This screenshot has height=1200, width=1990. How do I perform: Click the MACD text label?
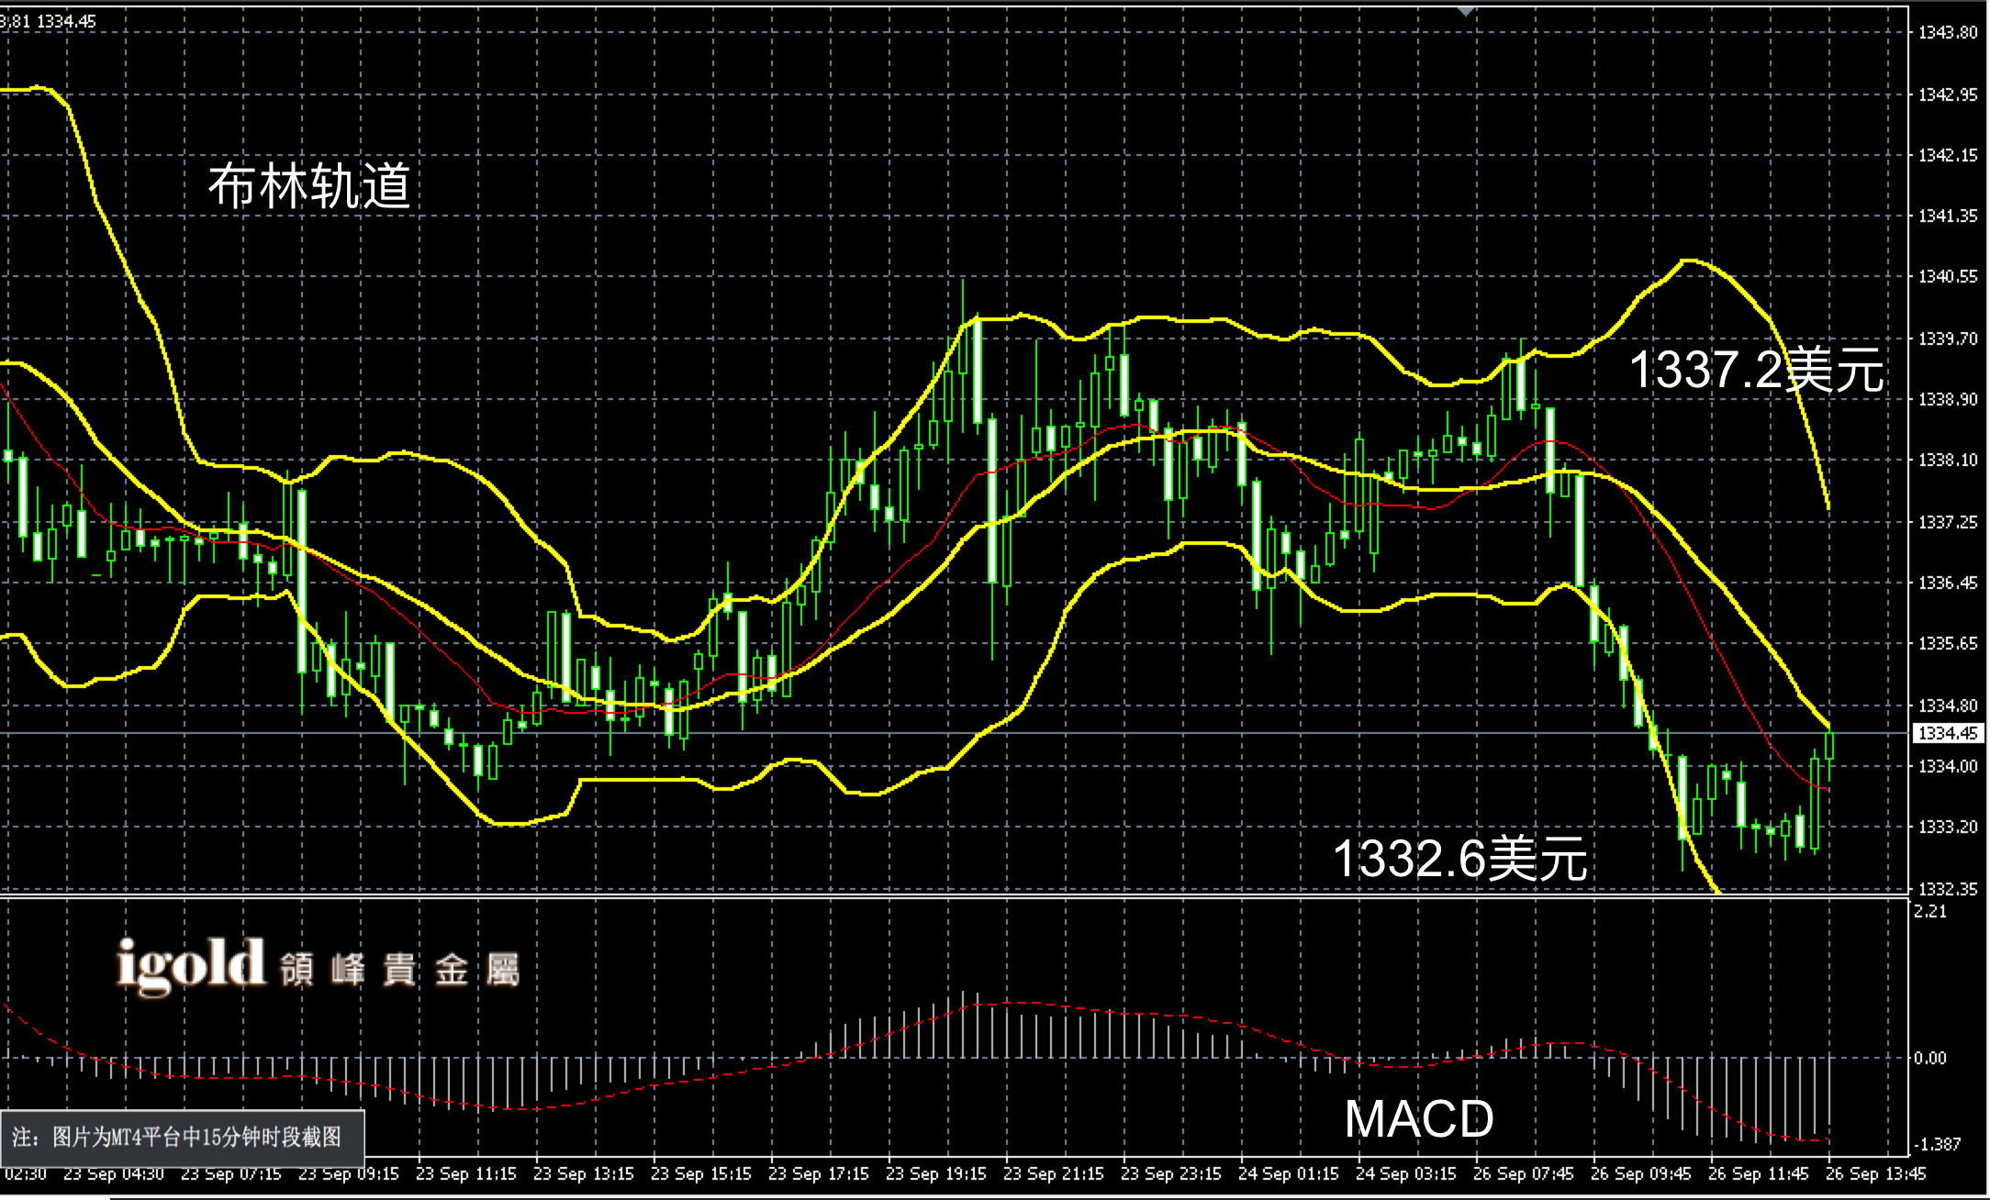pos(1419,1118)
